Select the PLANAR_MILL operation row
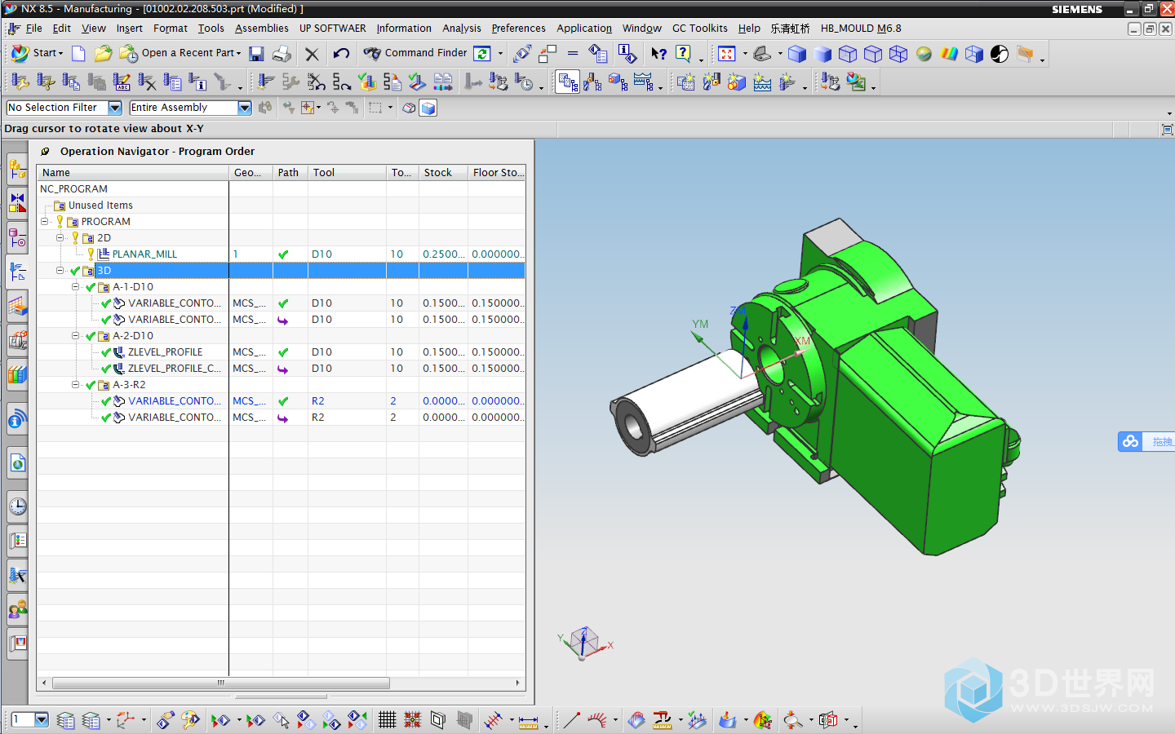 pos(281,254)
